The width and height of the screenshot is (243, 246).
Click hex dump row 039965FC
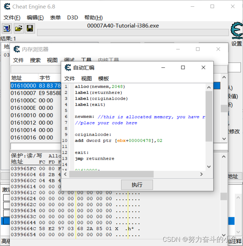coord(36,168)
